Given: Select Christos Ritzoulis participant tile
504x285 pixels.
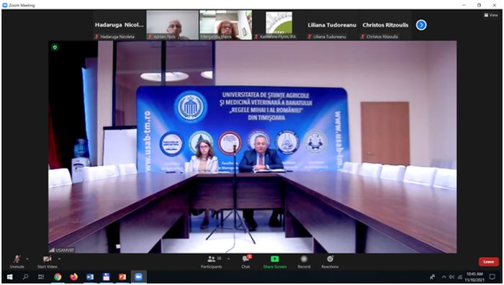Looking at the screenshot, I should (385, 25).
